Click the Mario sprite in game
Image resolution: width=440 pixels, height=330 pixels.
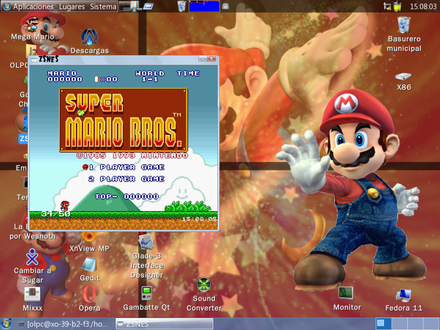[x=65, y=206]
